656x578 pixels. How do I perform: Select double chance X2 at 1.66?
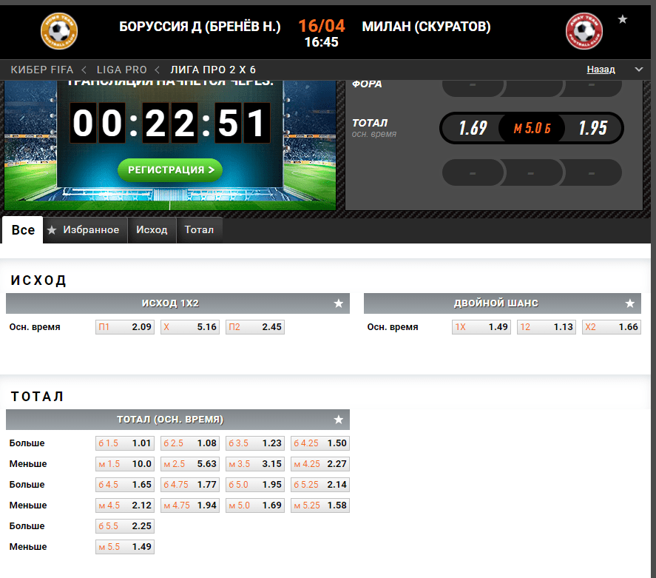[611, 327]
